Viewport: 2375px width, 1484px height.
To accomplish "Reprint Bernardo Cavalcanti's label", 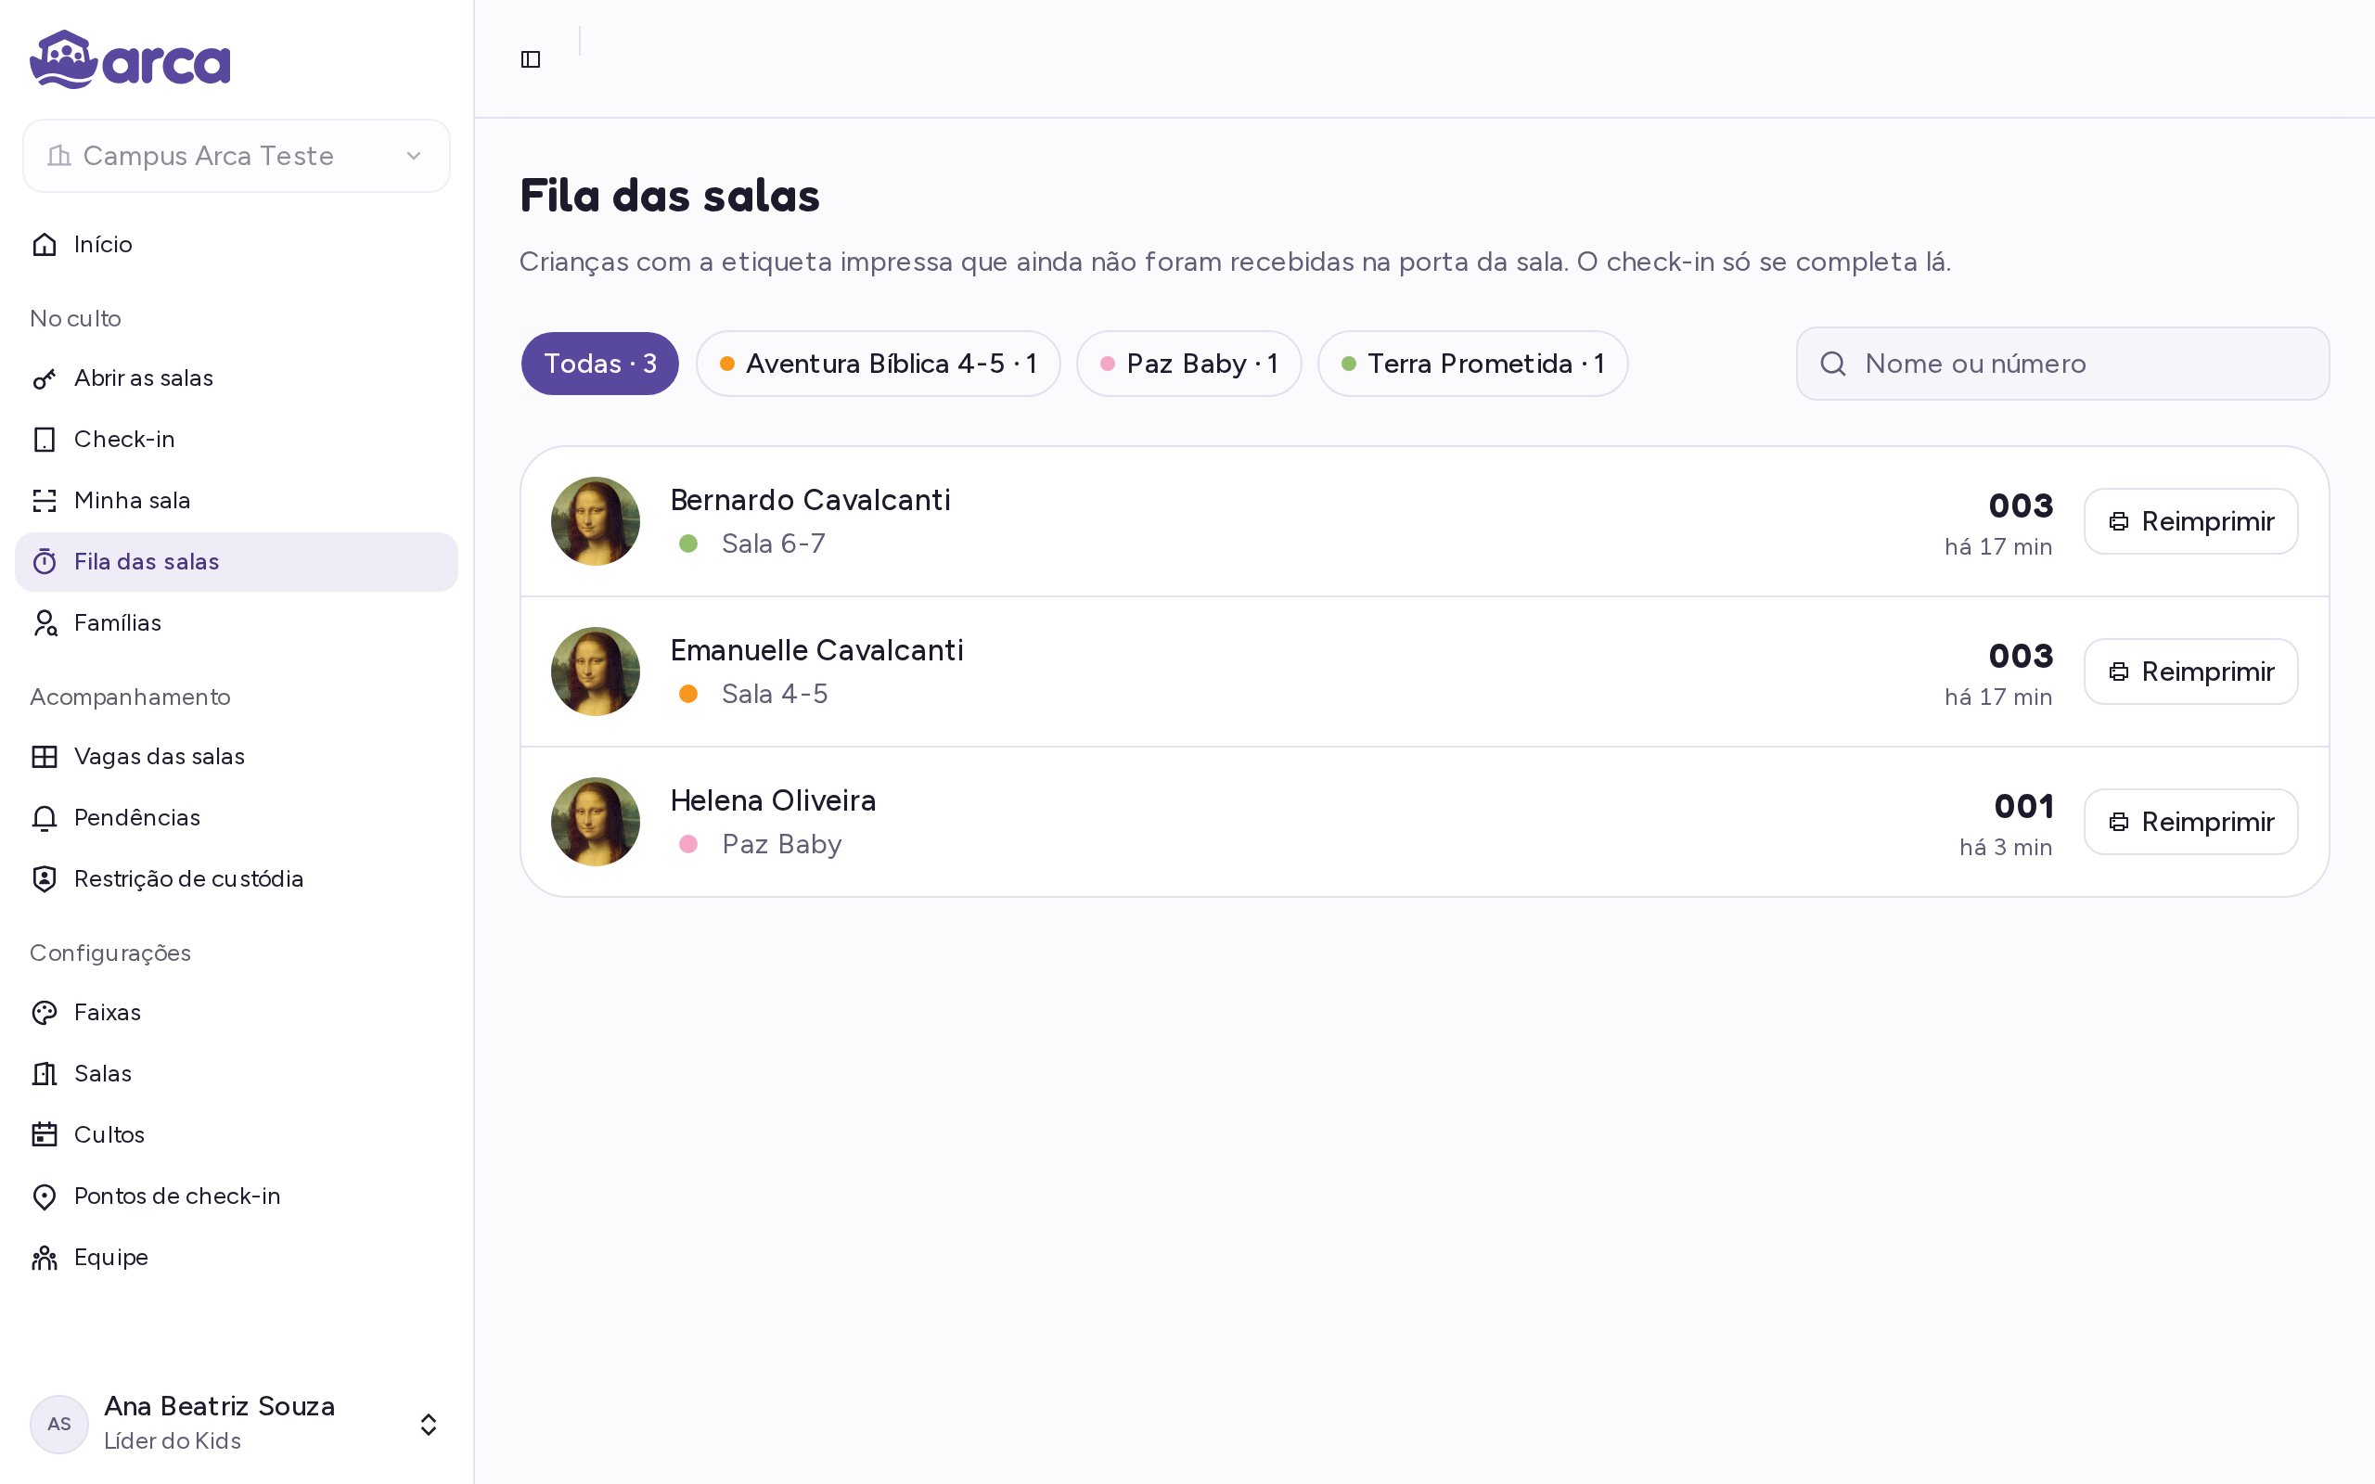I will tap(2190, 521).
